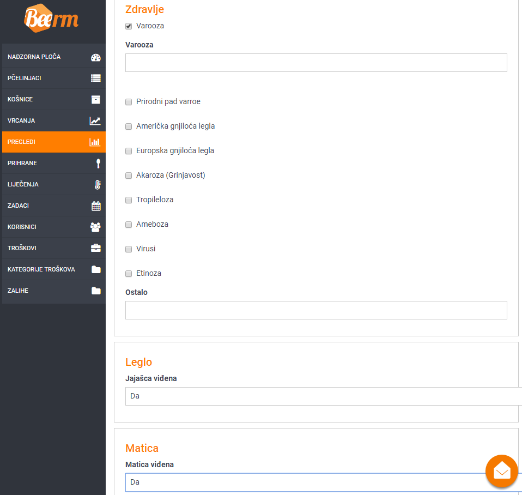Open Pčelinjaci menu item
The width and height of the screenshot is (522, 495).
[54, 79]
